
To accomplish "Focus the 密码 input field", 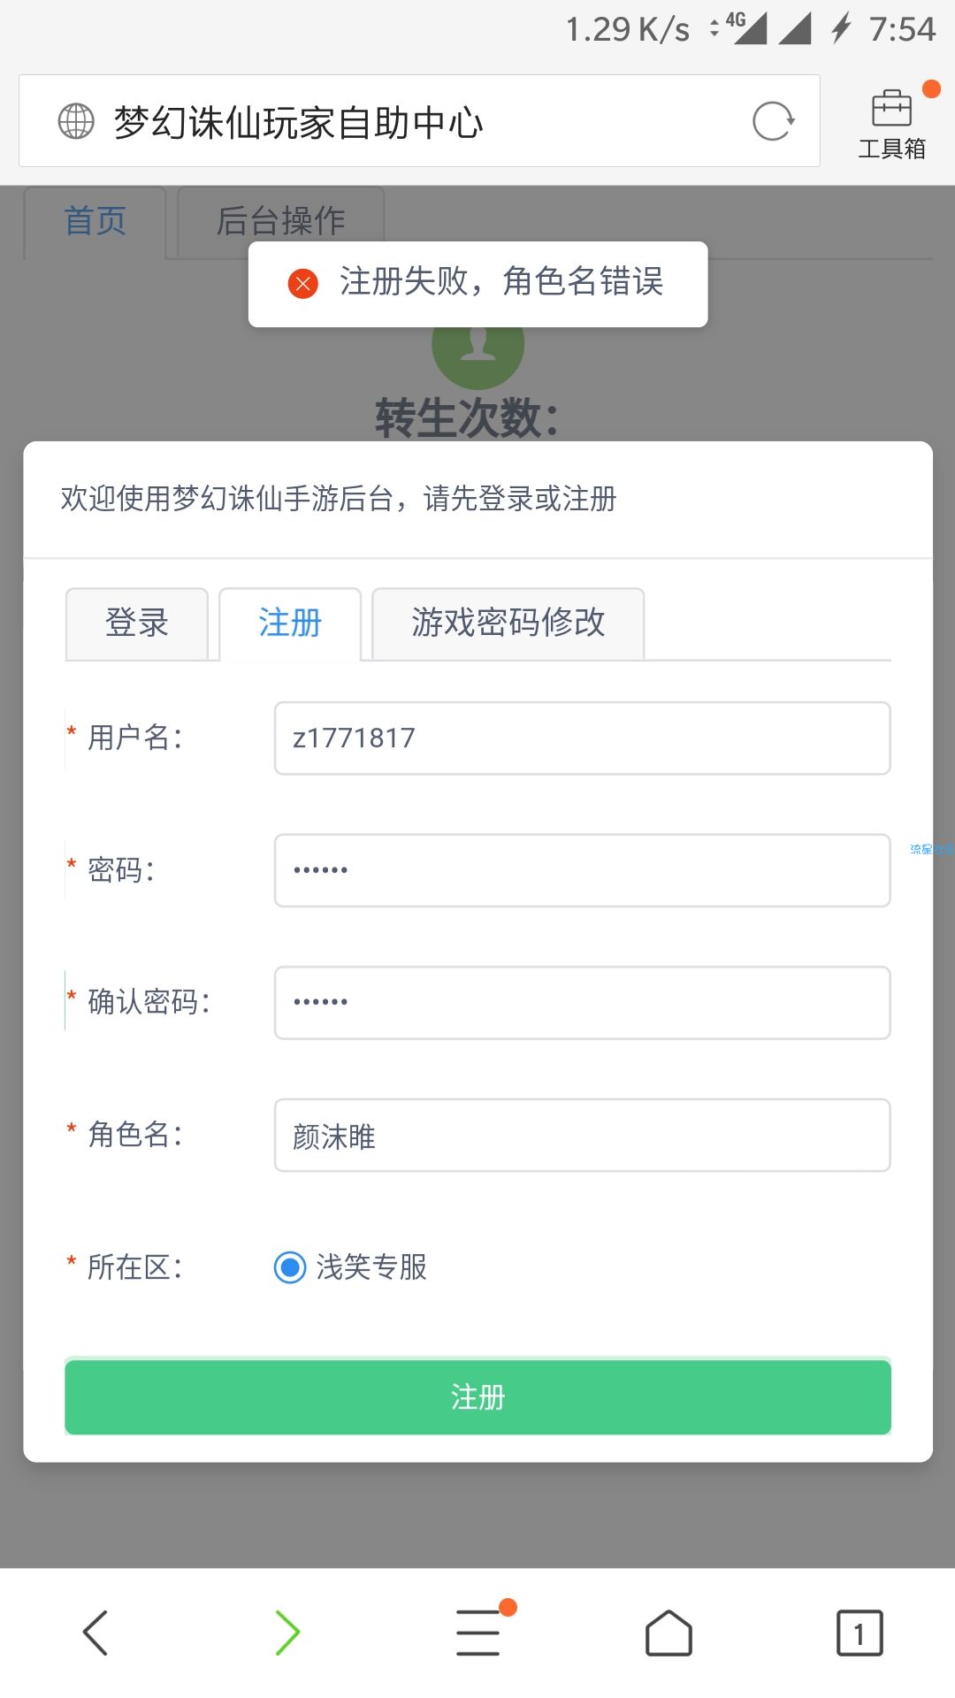I will (582, 870).
